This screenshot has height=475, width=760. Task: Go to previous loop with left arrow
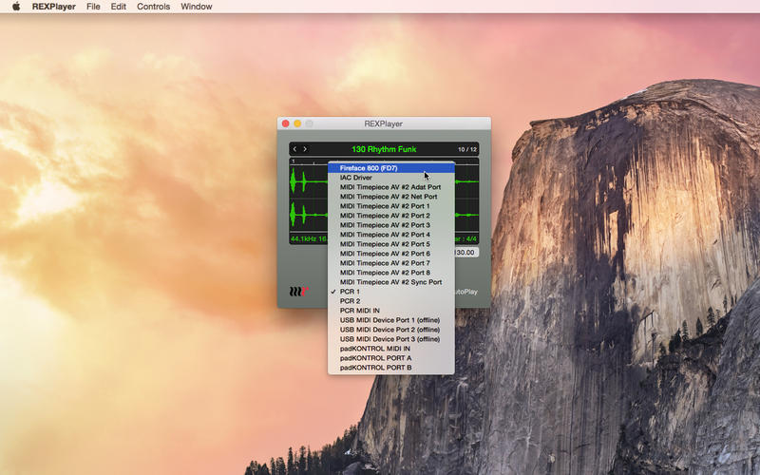[294, 149]
